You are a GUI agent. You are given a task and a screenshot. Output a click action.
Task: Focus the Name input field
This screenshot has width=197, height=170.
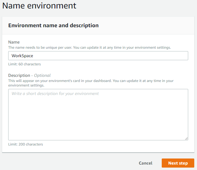(x=98, y=56)
